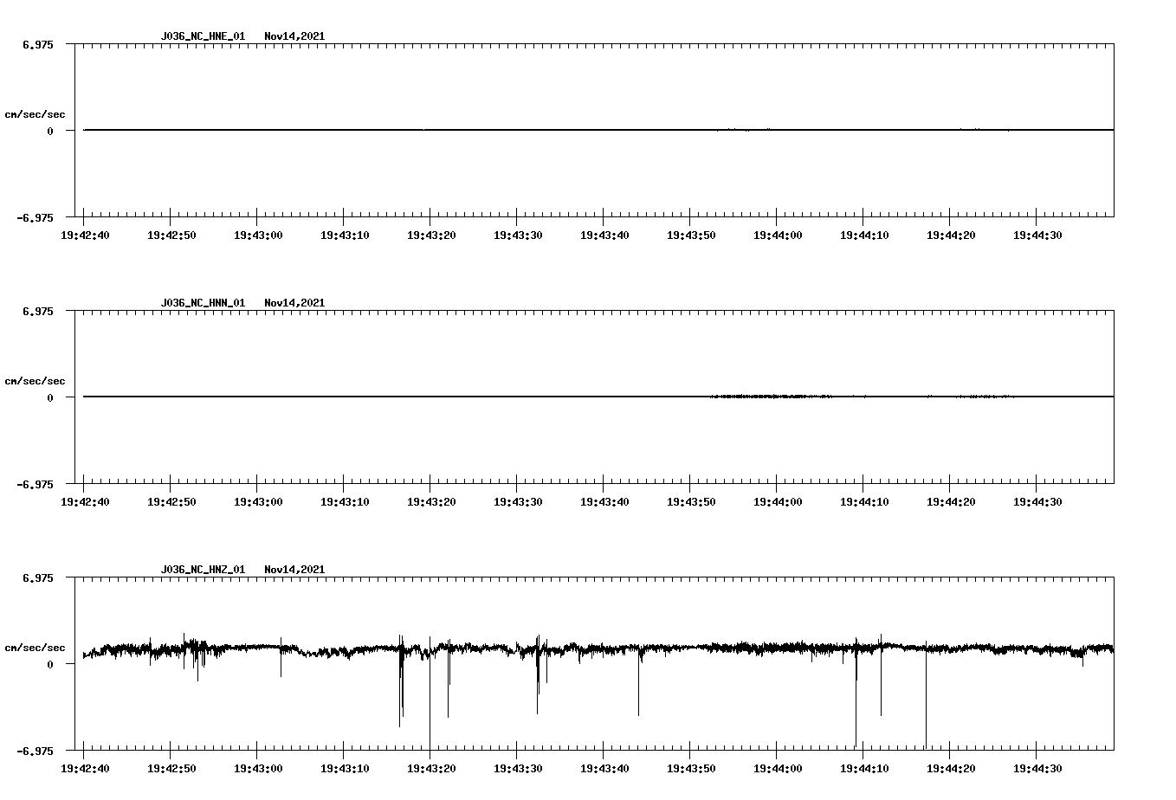This screenshot has width=1176, height=800.
Task: Click the HNZ downward spike near 19:43:44
Action: tap(639, 682)
